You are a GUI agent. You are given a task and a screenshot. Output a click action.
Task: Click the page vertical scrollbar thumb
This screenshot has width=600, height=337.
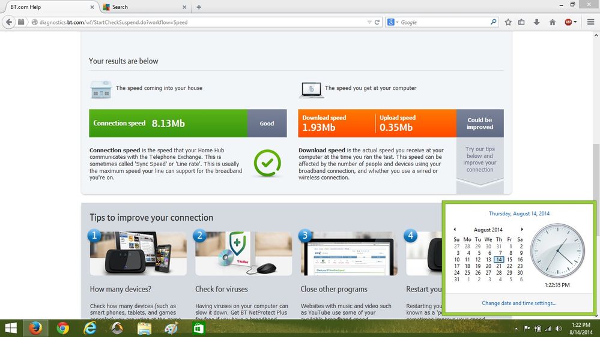(x=596, y=172)
